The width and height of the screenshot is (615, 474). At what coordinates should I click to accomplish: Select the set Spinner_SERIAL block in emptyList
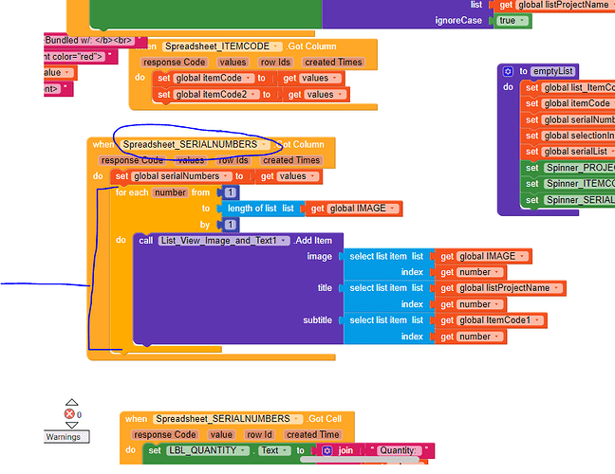pos(567,200)
